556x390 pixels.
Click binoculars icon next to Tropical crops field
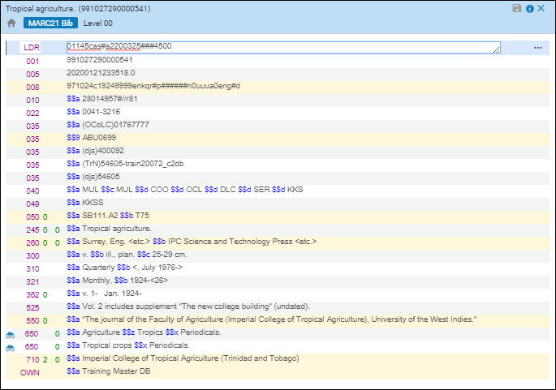point(11,346)
